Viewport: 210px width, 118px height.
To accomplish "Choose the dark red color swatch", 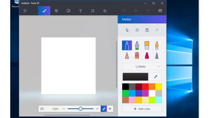I will pos(139,87).
